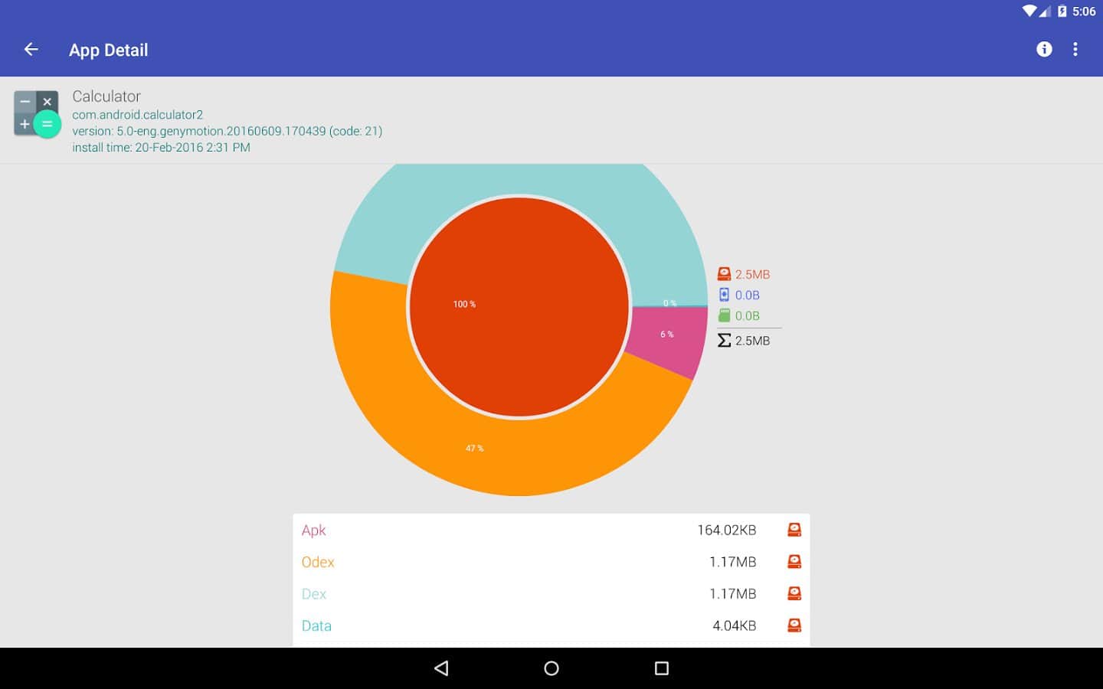Tap storage icon in the Dex row
Screen dimensions: 1103x689
[794, 593]
